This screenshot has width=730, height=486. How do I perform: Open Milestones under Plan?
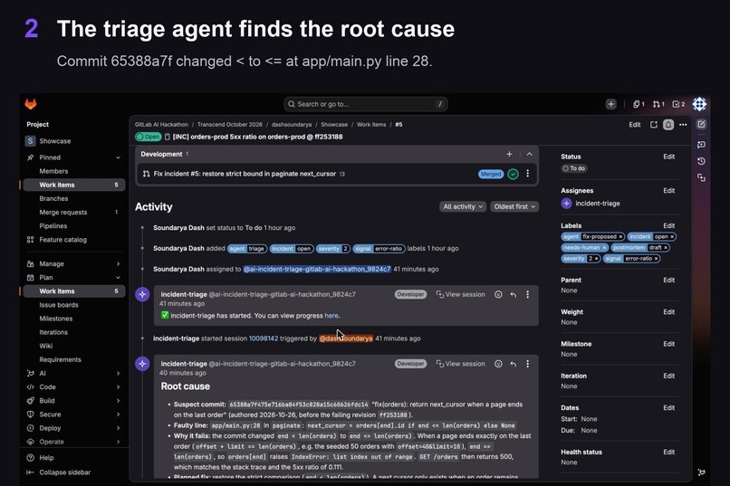[x=56, y=319]
